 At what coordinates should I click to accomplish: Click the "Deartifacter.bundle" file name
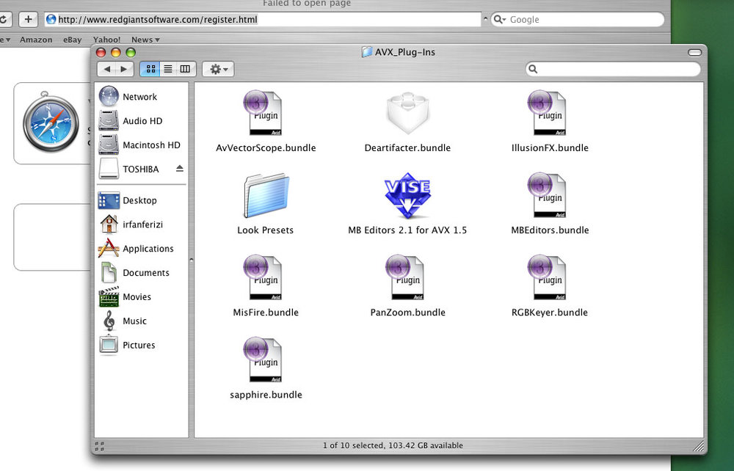tap(407, 147)
